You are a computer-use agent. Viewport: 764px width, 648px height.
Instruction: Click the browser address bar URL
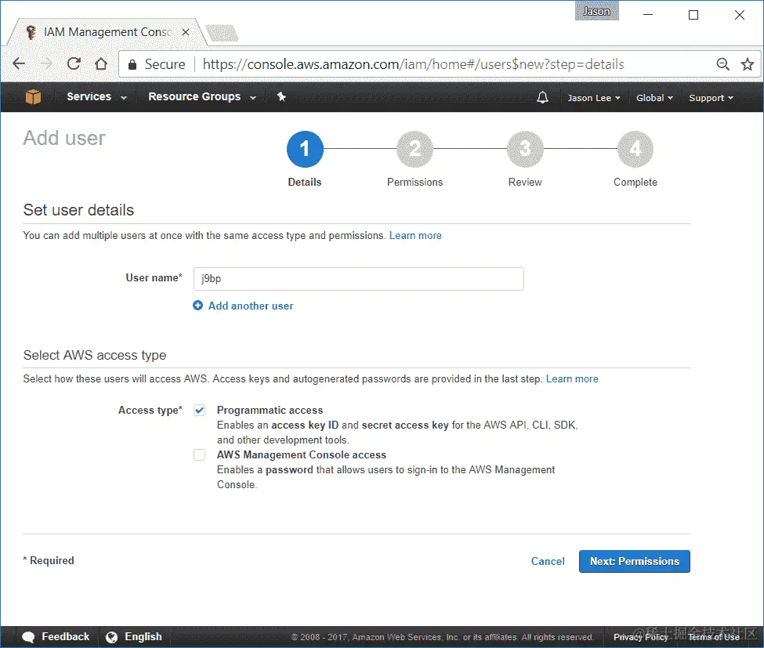point(413,64)
